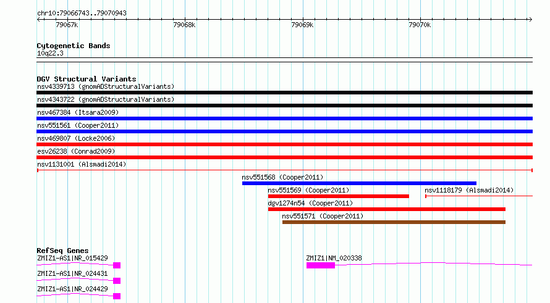550x303 pixels.
Task: Click the magenta exon box of NR_024431
Action: click(117, 281)
